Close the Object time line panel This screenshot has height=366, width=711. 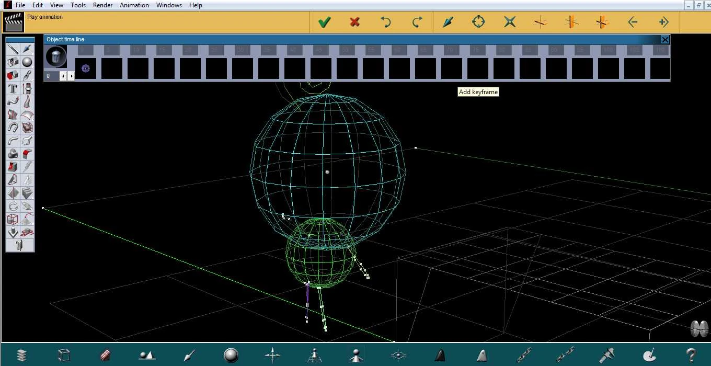(665, 40)
